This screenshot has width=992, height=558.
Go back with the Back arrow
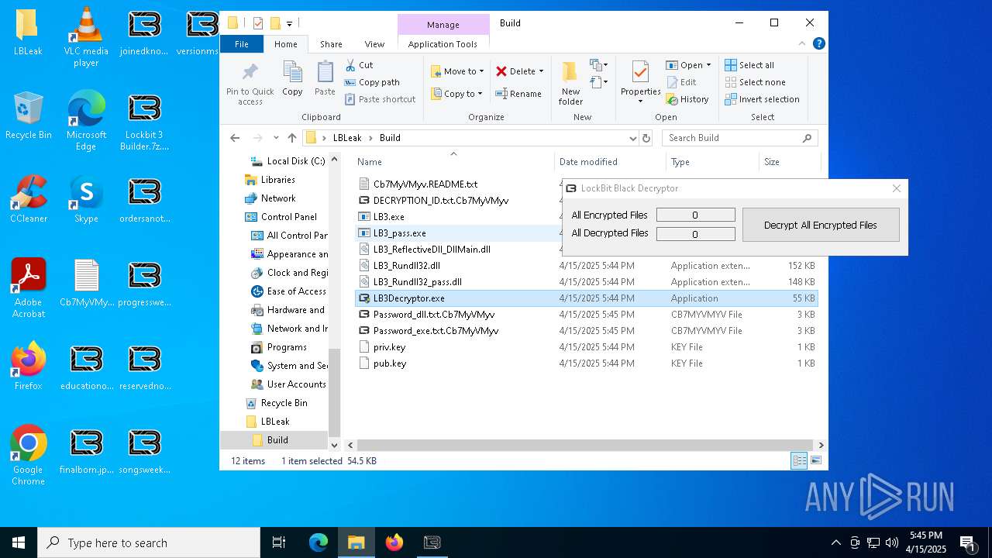(x=235, y=138)
